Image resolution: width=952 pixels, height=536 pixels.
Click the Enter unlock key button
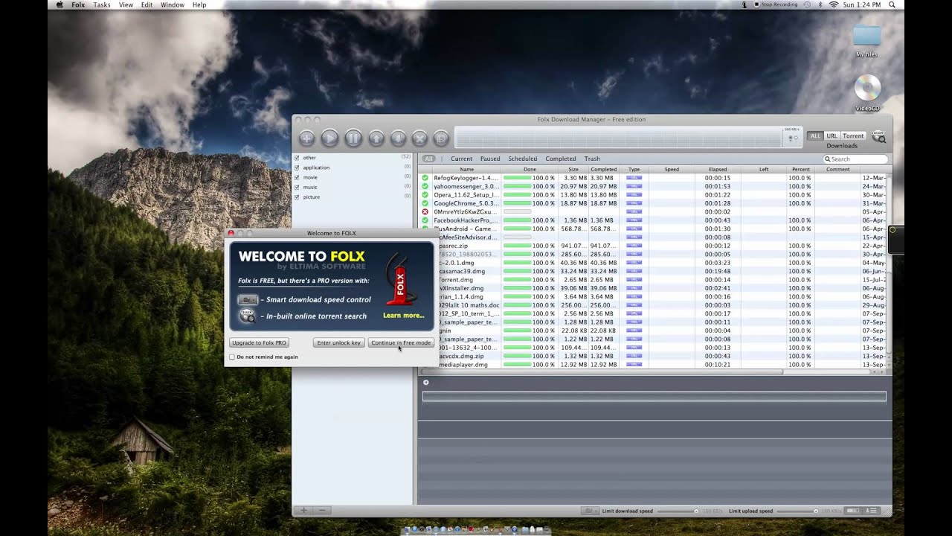[x=339, y=342]
